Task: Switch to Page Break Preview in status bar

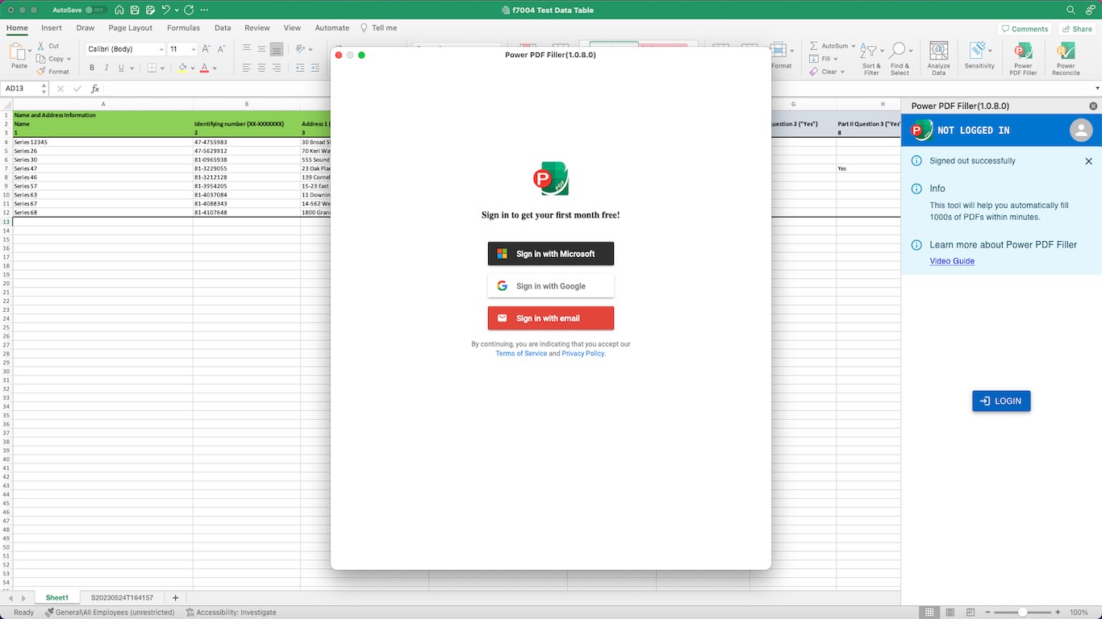Action: click(970, 613)
